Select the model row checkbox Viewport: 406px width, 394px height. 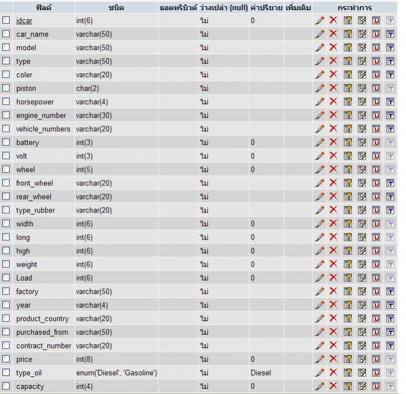(6, 47)
